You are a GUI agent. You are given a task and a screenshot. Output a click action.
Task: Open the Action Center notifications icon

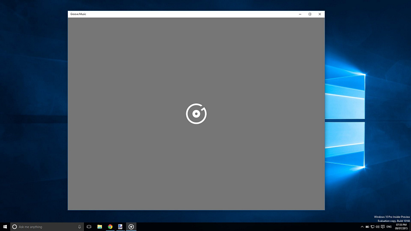tap(383, 227)
